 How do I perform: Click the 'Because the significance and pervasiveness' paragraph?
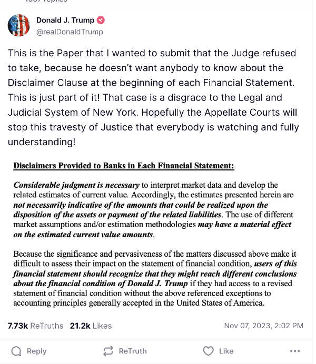coord(155,278)
